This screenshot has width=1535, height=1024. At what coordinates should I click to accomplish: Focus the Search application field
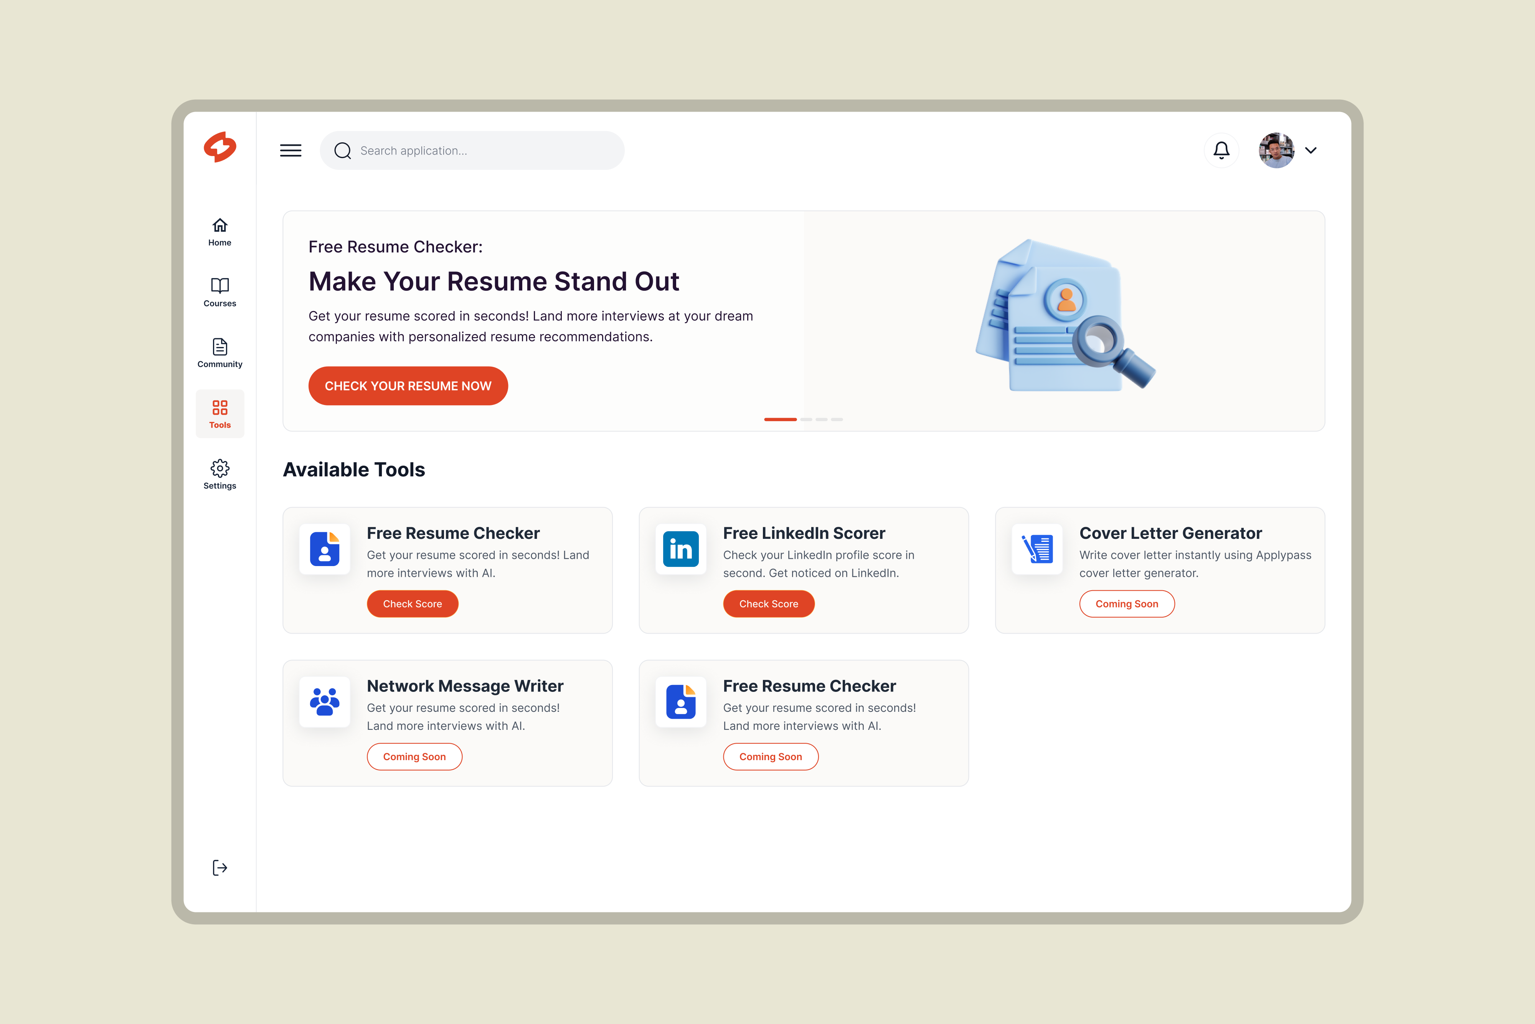(x=484, y=151)
